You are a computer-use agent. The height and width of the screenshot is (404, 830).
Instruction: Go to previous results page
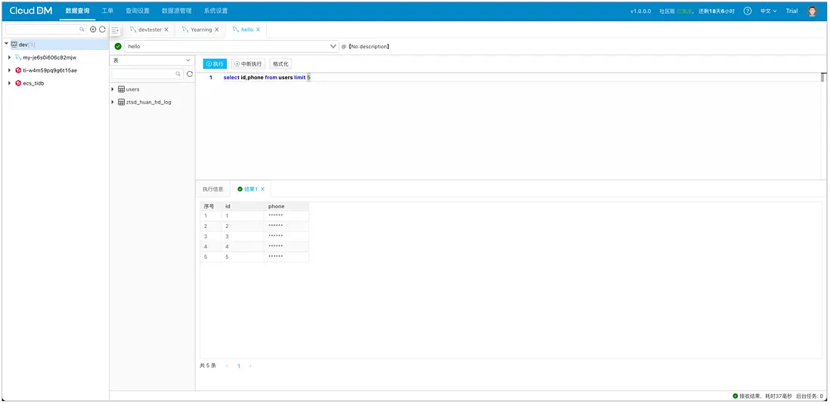coord(227,366)
